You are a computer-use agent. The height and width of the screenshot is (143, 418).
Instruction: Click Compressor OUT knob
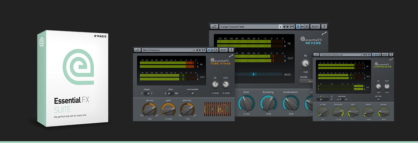pyautogui.click(x=387, y=87)
